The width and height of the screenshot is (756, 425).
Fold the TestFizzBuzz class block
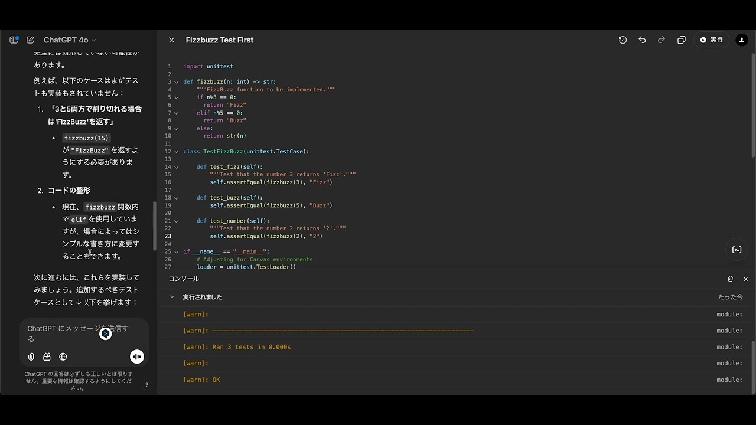click(176, 152)
